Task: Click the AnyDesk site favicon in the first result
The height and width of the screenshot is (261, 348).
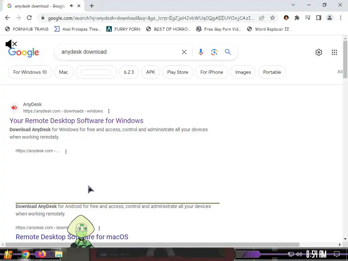Action: tap(14, 108)
